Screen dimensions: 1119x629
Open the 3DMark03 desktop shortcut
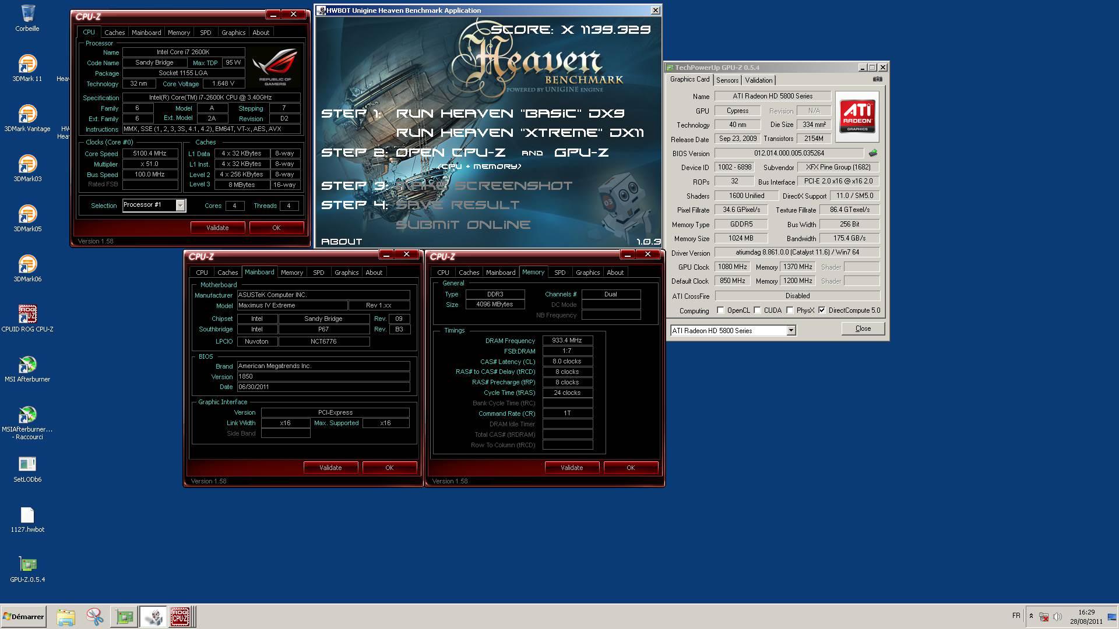point(27,168)
